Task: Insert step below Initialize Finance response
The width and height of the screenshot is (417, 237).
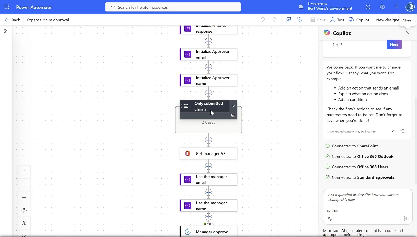Action: tap(208, 41)
